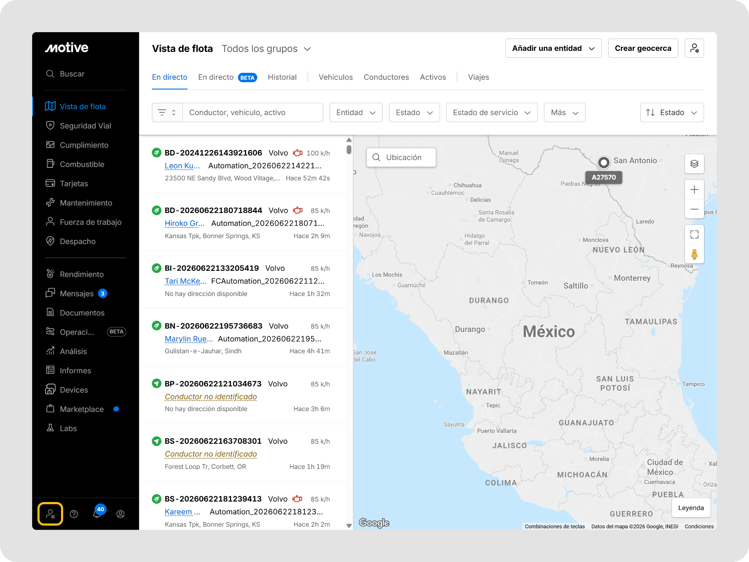Select vehicle BN-20260622195736683
Viewport: 749px width, 562px height.
pos(214,326)
